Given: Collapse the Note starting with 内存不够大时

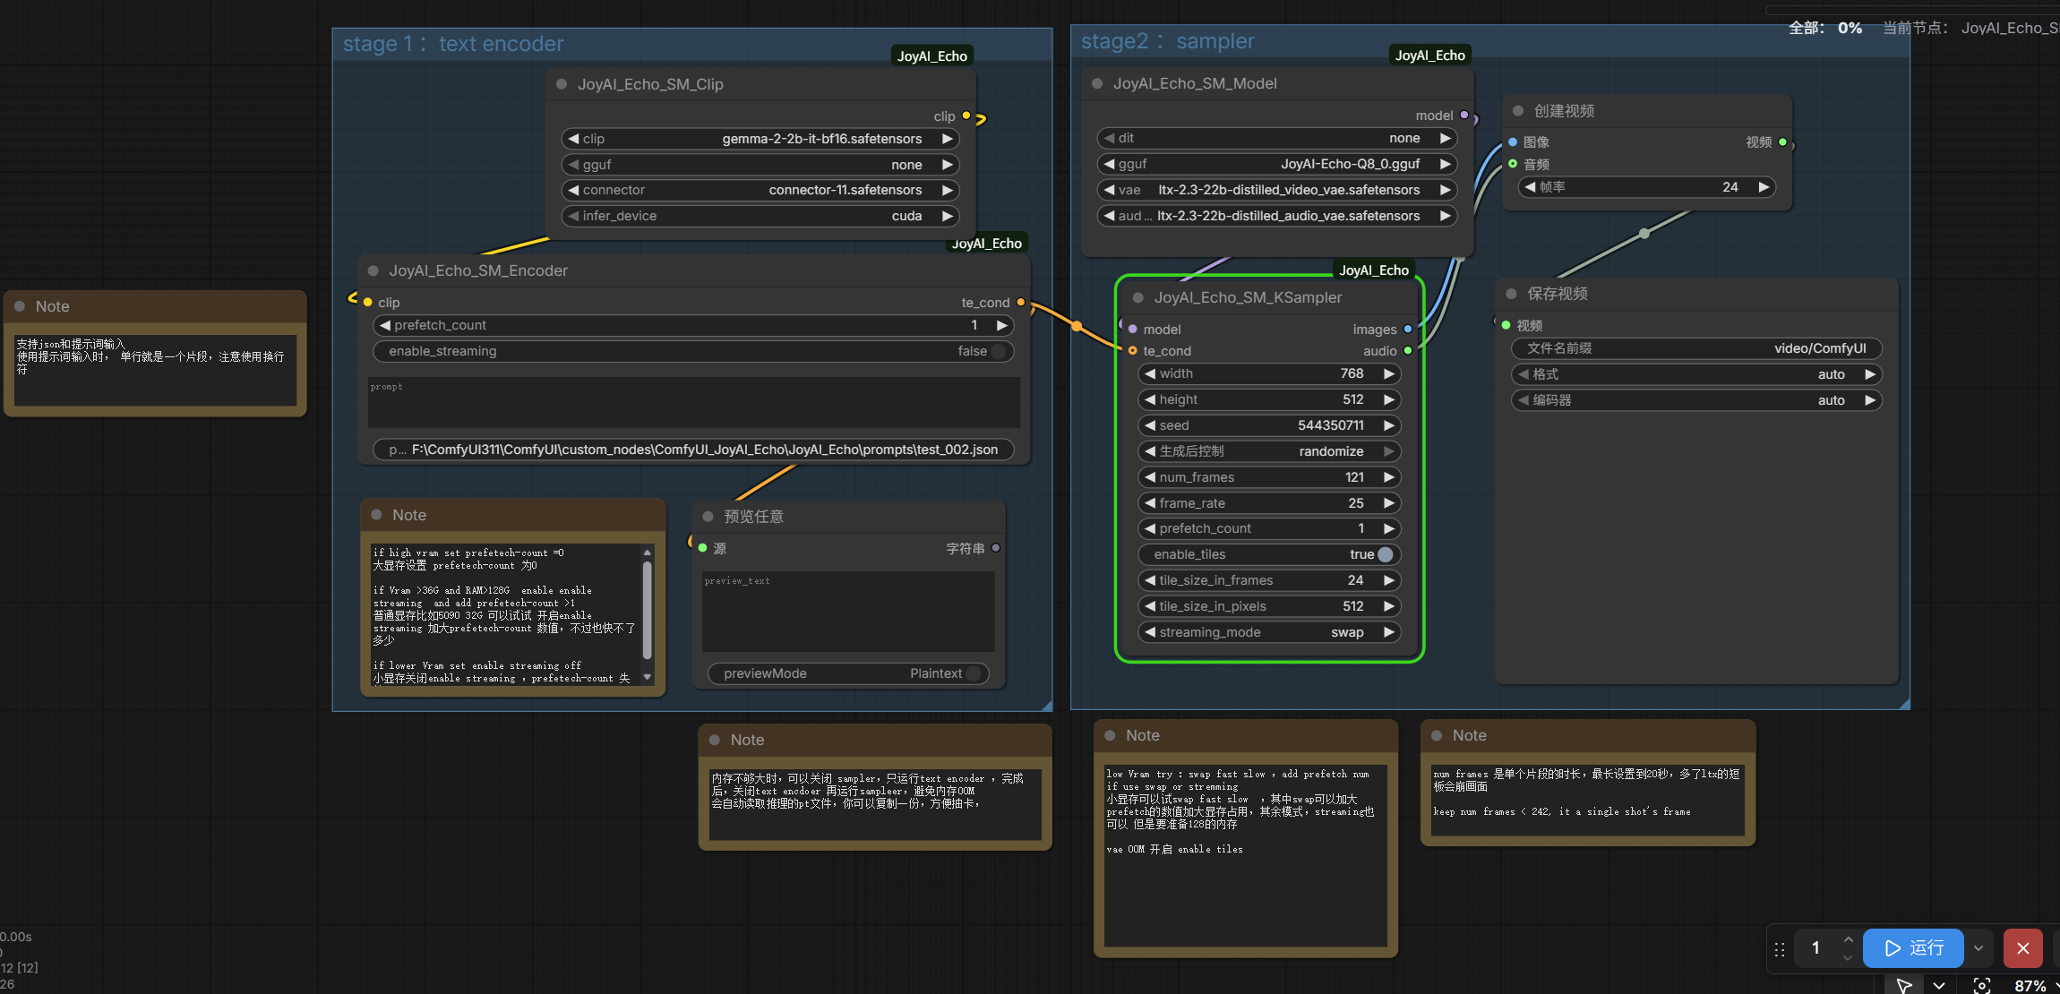Looking at the screenshot, I should [x=715, y=740].
